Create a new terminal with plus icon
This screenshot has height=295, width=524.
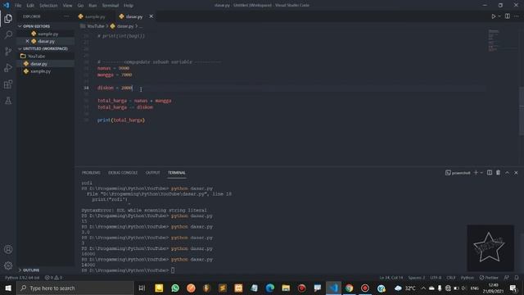pos(476,173)
